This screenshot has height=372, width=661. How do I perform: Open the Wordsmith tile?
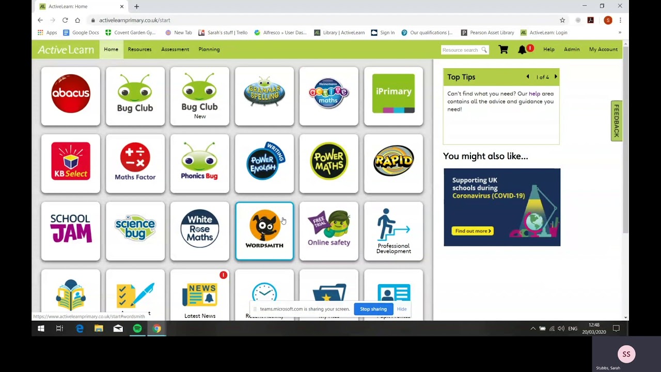(x=264, y=231)
